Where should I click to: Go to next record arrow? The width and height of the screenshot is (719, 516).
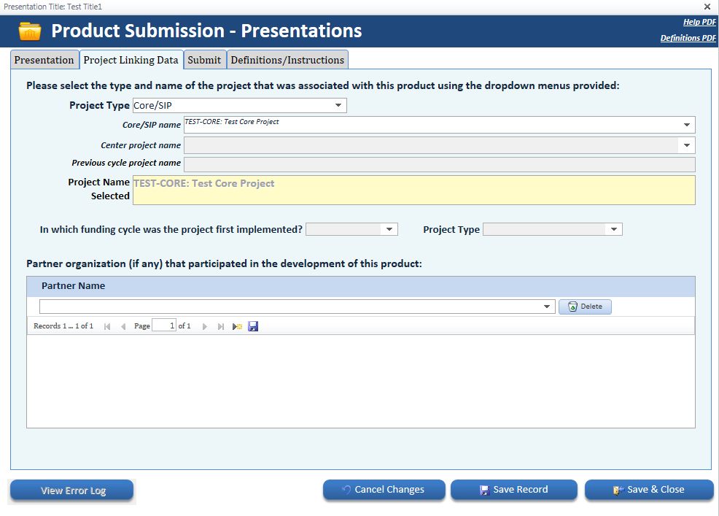tap(204, 326)
